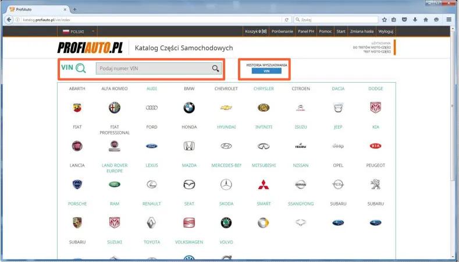459x262 pixels.
Task: Open the Pomoc help menu item
Action: pyautogui.click(x=325, y=31)
